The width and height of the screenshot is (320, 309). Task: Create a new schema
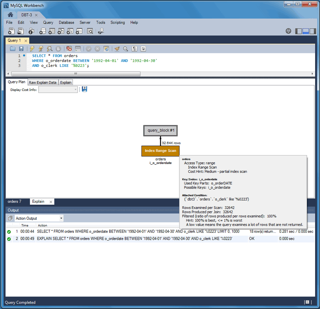[x=42, y=31]
